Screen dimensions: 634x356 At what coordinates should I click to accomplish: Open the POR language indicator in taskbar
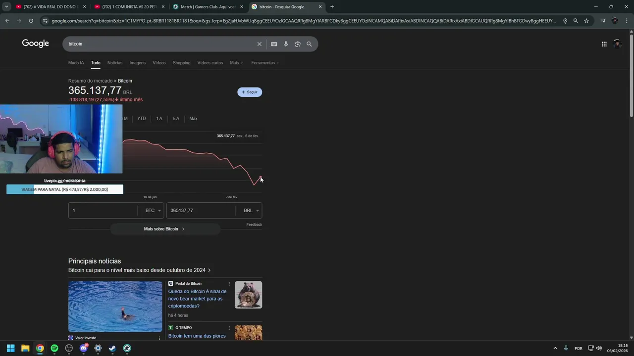click(x=578, y=348)
